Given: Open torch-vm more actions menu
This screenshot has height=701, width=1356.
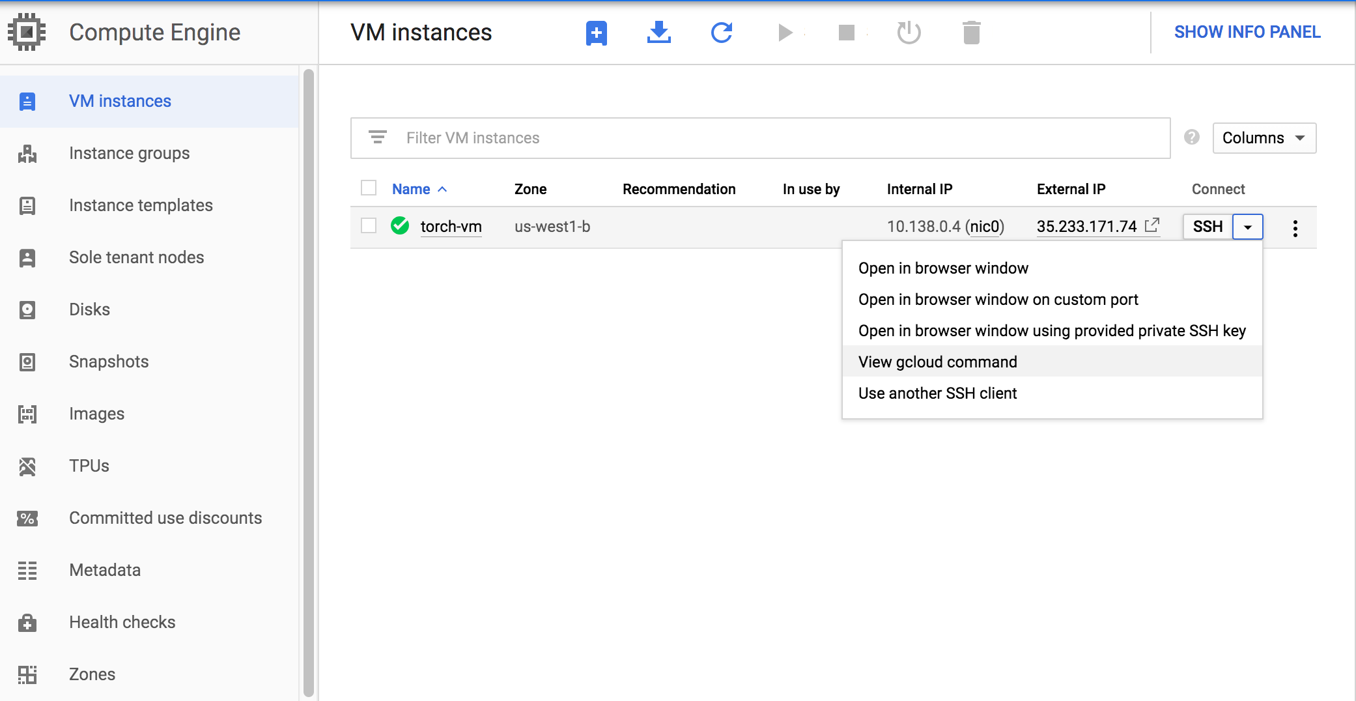Looking at the screenshot, I should point(1295,227).
